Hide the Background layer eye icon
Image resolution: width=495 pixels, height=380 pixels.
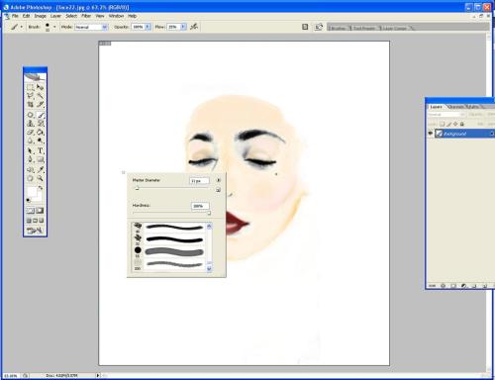431,134
